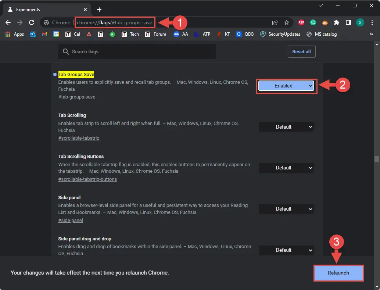Open the QDB bookmark
Image resolution: width=380 pixels, height=290 pixels.
245,34
